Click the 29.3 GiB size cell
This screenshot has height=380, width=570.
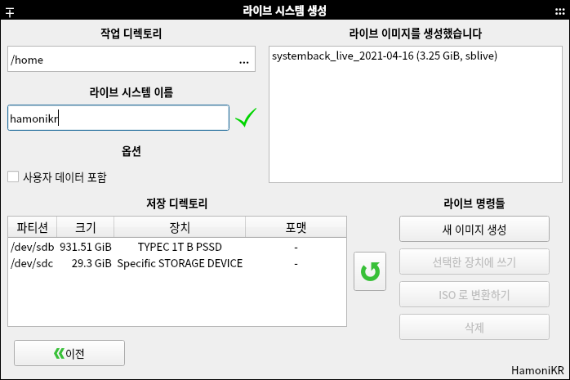pyautogui.click(x=91, y=263)
